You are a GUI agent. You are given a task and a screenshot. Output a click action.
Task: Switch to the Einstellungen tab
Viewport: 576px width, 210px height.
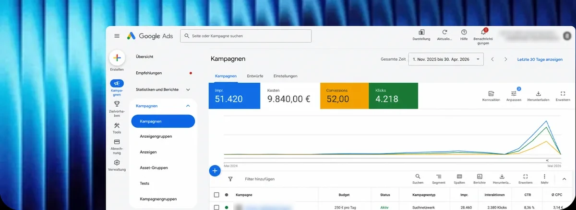(x=285, y=76)
